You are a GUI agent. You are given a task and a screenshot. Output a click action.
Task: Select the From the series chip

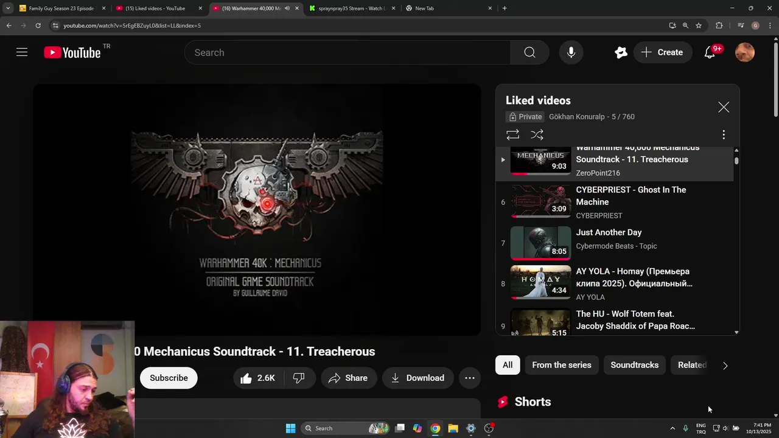(562, 365)
